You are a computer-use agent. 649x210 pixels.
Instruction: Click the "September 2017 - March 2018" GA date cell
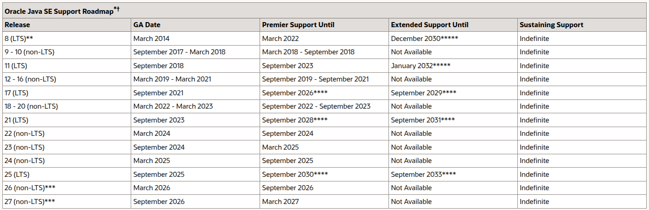click(x=179, y=52)
